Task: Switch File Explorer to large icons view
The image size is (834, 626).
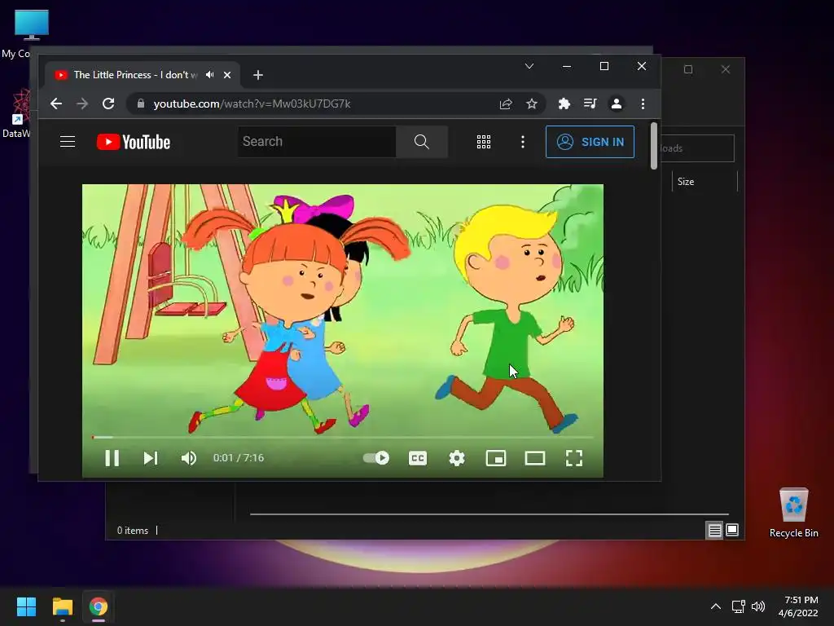Action: click(x=732, y=530)
